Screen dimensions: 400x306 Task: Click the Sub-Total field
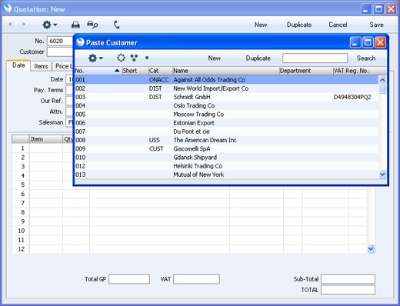(348, 279)
